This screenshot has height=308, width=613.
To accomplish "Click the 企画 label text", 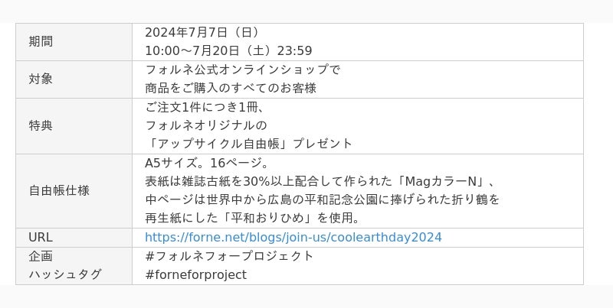I will coord(41,256).
